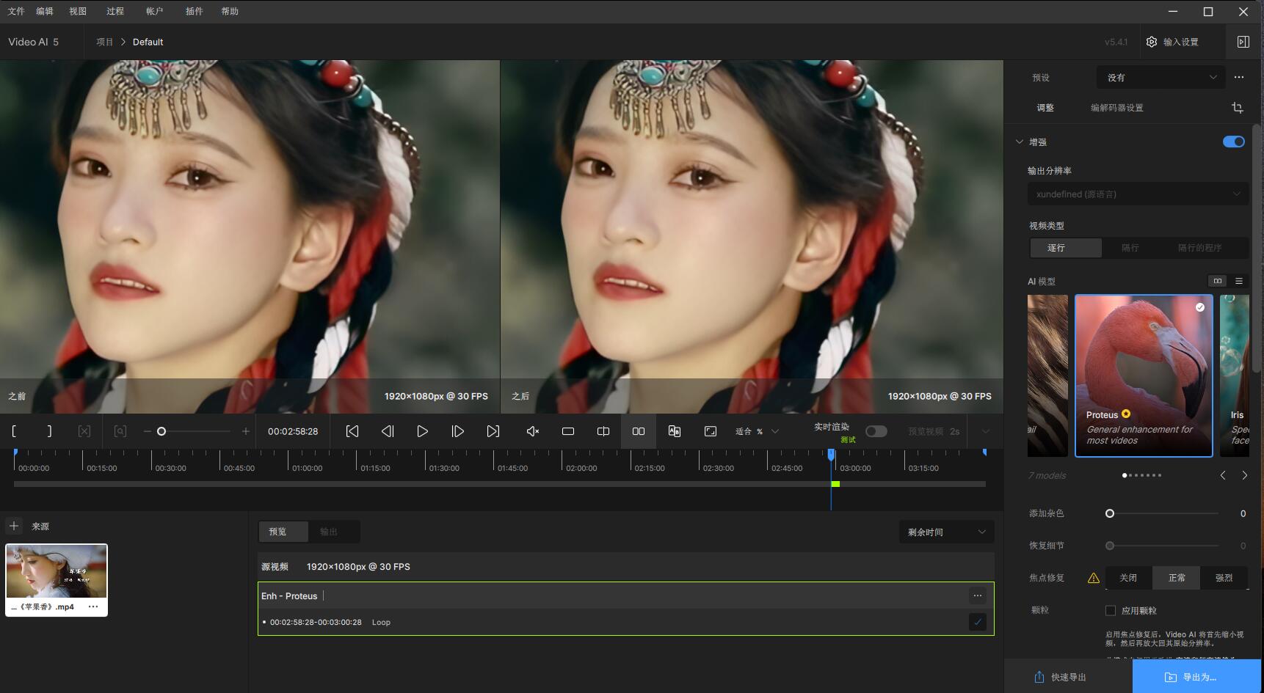
Task: Open the 视图 menu
Action: [x=78, y=11]
